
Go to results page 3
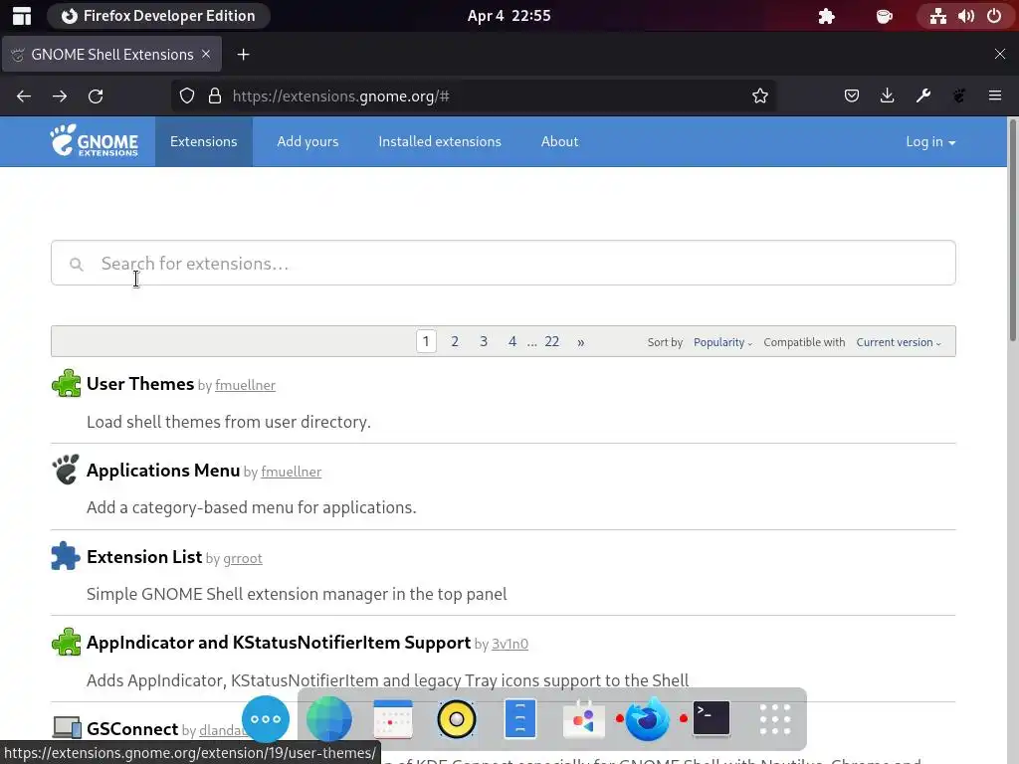coord(484,342)
